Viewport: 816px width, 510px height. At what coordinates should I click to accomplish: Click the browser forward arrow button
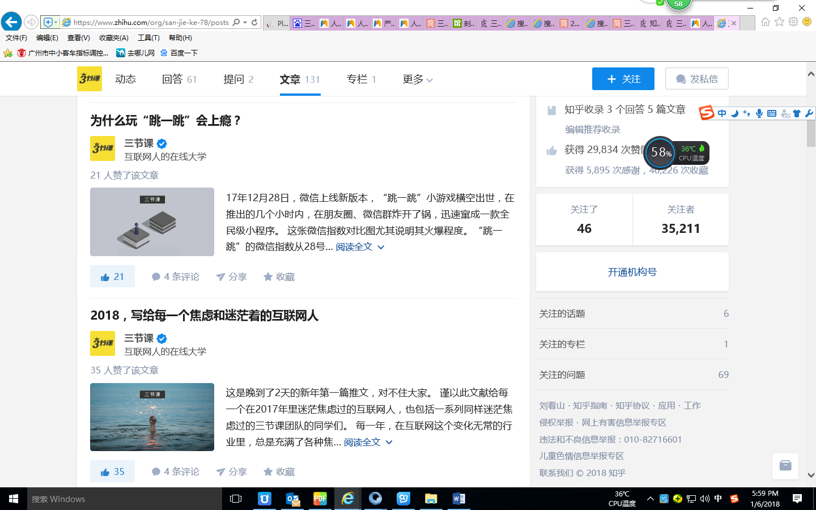(31, 23)
